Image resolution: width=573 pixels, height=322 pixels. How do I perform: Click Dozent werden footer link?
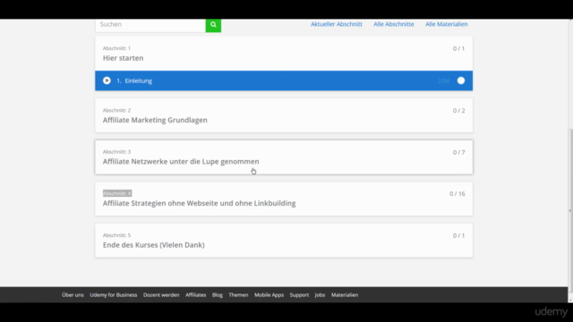click(x=161, y=295)
